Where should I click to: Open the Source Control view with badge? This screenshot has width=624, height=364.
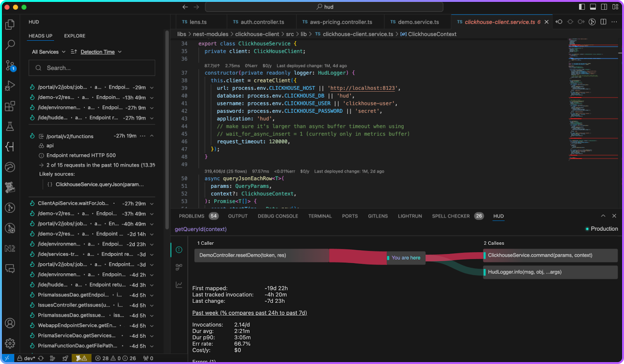[x=10, y=65]
